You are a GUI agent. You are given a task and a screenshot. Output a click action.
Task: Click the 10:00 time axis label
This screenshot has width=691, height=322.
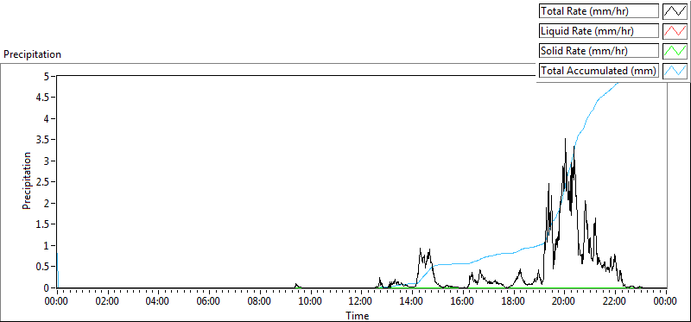[x=311, y=302]
